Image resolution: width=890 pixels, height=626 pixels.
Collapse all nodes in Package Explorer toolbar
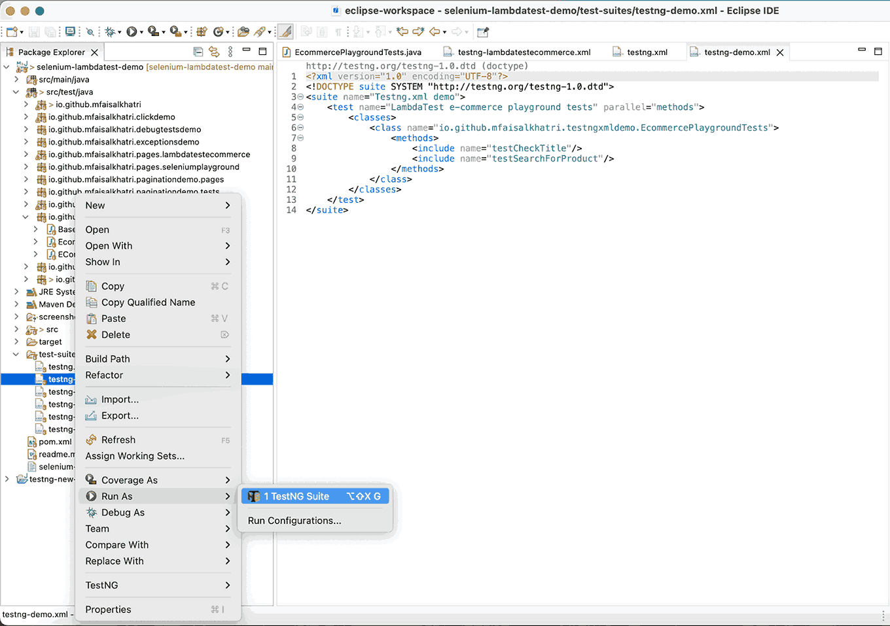[198, 52]
